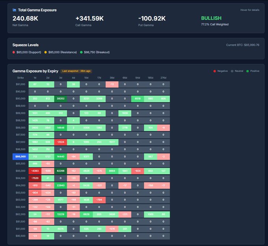Click the green Positive legend swatch
Screen dimensions: 268x246
tap(248, 71)
